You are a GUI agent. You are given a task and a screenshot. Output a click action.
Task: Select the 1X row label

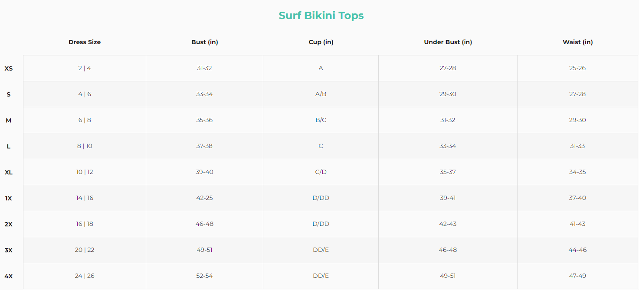[9, 198]
